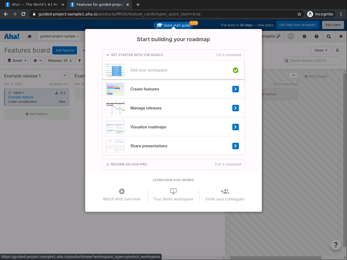This screenshot has width=347, height=260.
Task: Click the Aha! home icon in the navbar
Action: click(x=30, y=36)
